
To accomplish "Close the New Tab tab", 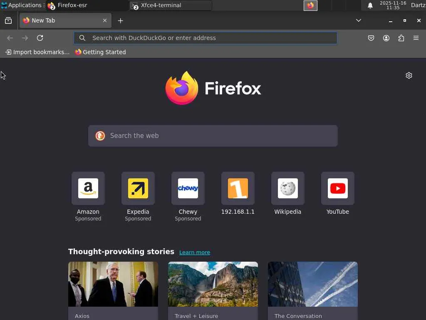I will click(104, 20).
